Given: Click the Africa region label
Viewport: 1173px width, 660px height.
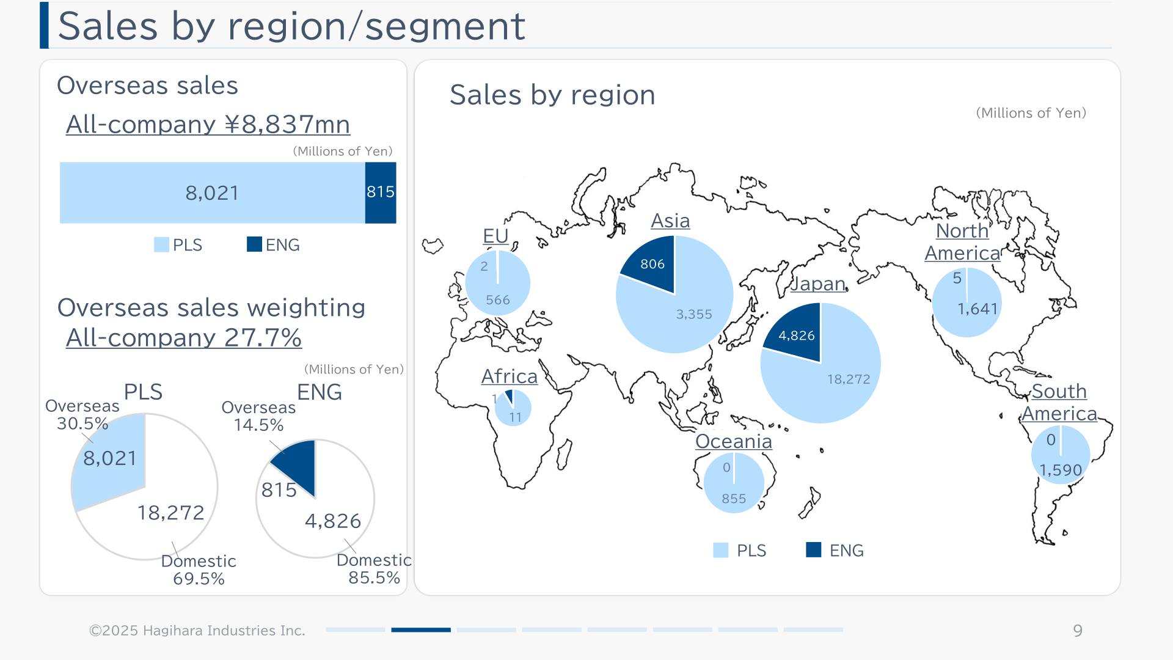Looking at the screenshot, I should 510,376.
